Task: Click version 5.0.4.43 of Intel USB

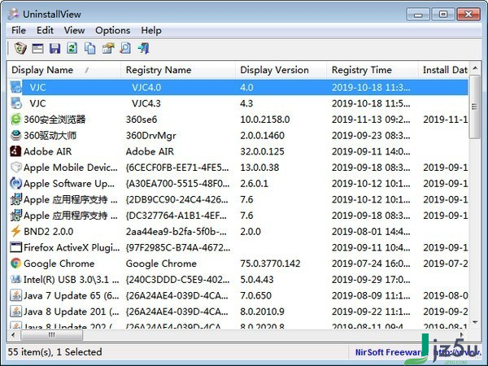Action: tap(257, 280)
